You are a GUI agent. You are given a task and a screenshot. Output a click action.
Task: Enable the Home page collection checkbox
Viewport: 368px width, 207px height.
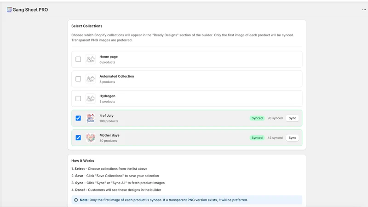(78, 59)
